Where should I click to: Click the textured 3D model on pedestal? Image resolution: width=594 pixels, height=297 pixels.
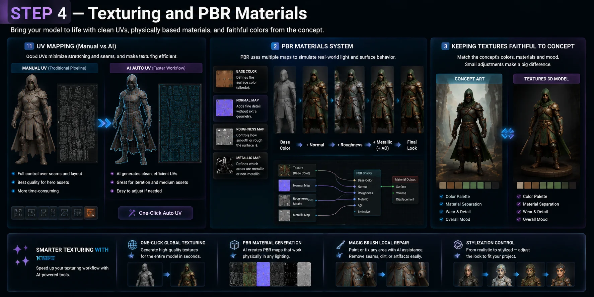tap(546, 132)
